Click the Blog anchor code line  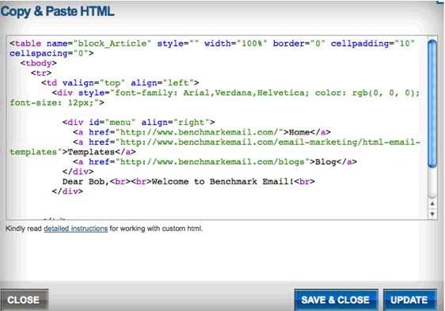click(215, 161)
